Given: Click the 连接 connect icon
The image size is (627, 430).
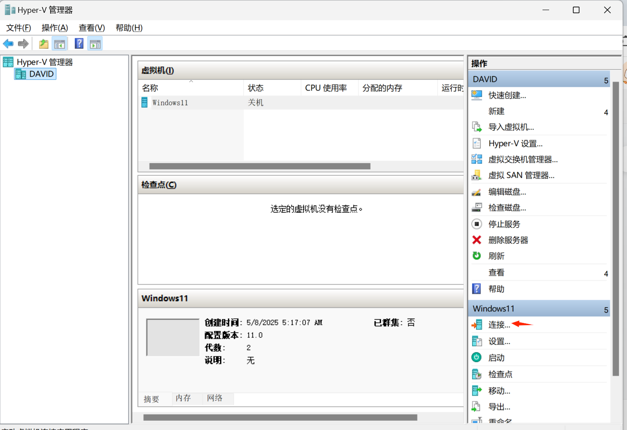Looking at the screenshot, I should click(x=477, y=325).
